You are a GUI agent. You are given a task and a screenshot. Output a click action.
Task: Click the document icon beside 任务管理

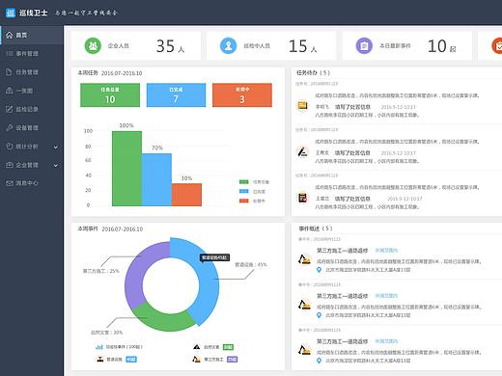pos(9,72)
